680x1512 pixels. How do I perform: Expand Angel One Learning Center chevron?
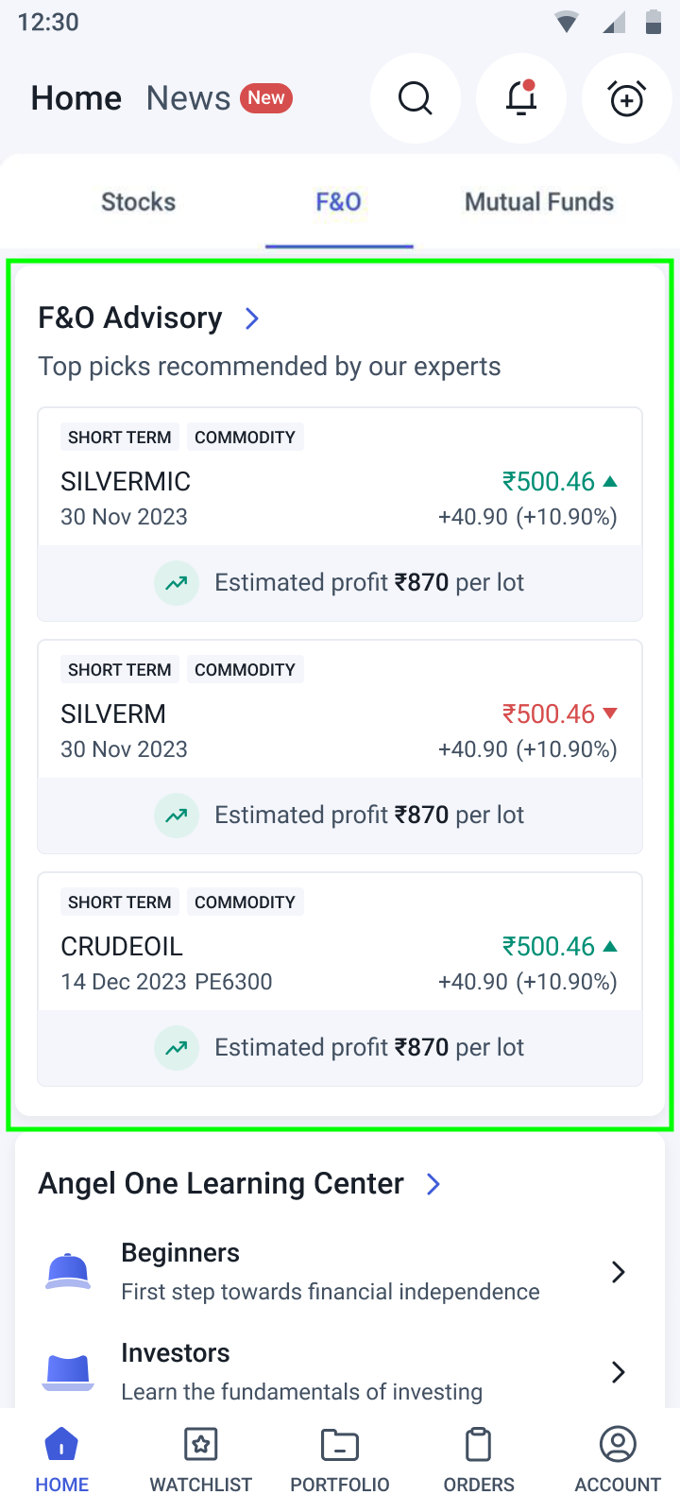(433, 1184)
